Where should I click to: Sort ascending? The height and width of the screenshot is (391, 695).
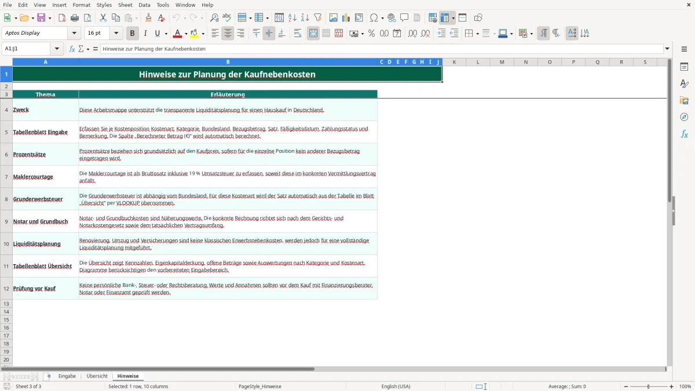pos(292,18)
